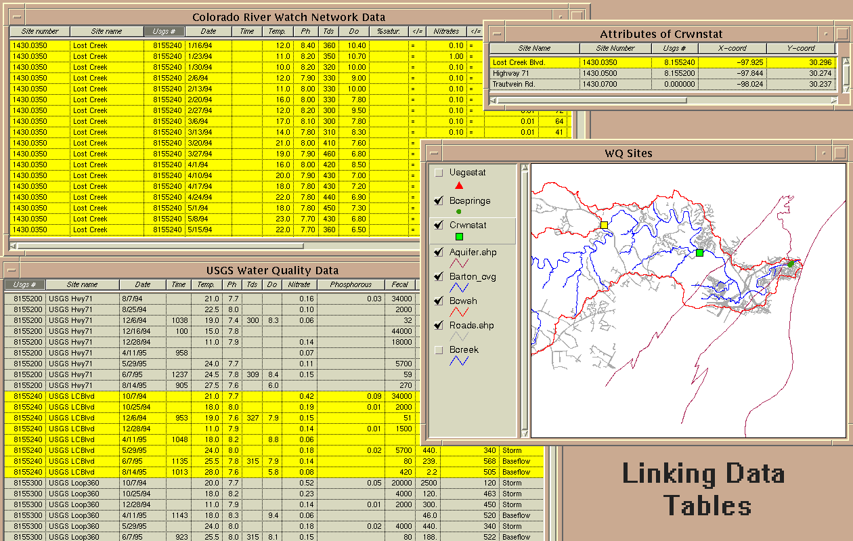Uncheck the Roads.shp theme checkbox

pos(439,326)
